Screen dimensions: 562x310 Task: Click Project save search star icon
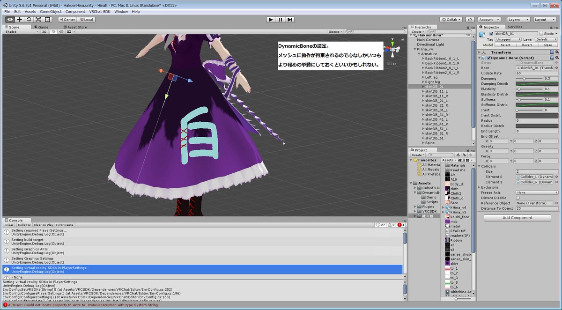point(470,155)
